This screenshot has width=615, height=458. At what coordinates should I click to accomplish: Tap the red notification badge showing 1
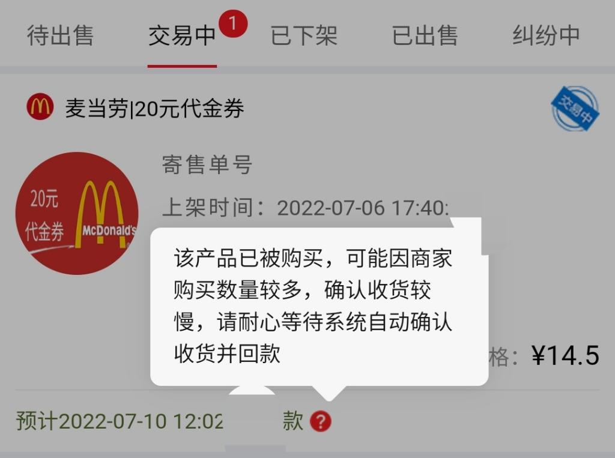pos(233,24)
